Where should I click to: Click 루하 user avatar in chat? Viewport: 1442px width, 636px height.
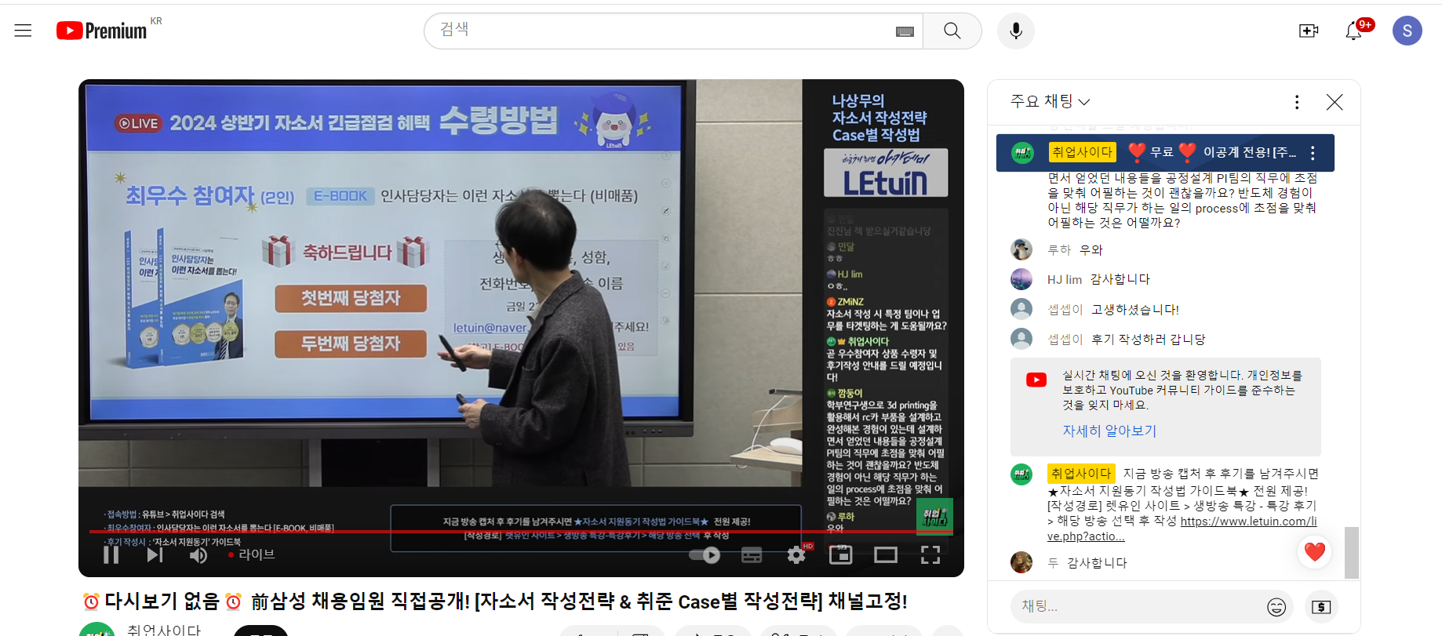[x=1021, y=249]
